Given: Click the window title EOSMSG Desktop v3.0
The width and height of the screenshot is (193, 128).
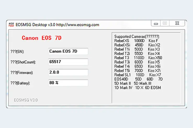Looking at the screenshot, I should [35, 25].
